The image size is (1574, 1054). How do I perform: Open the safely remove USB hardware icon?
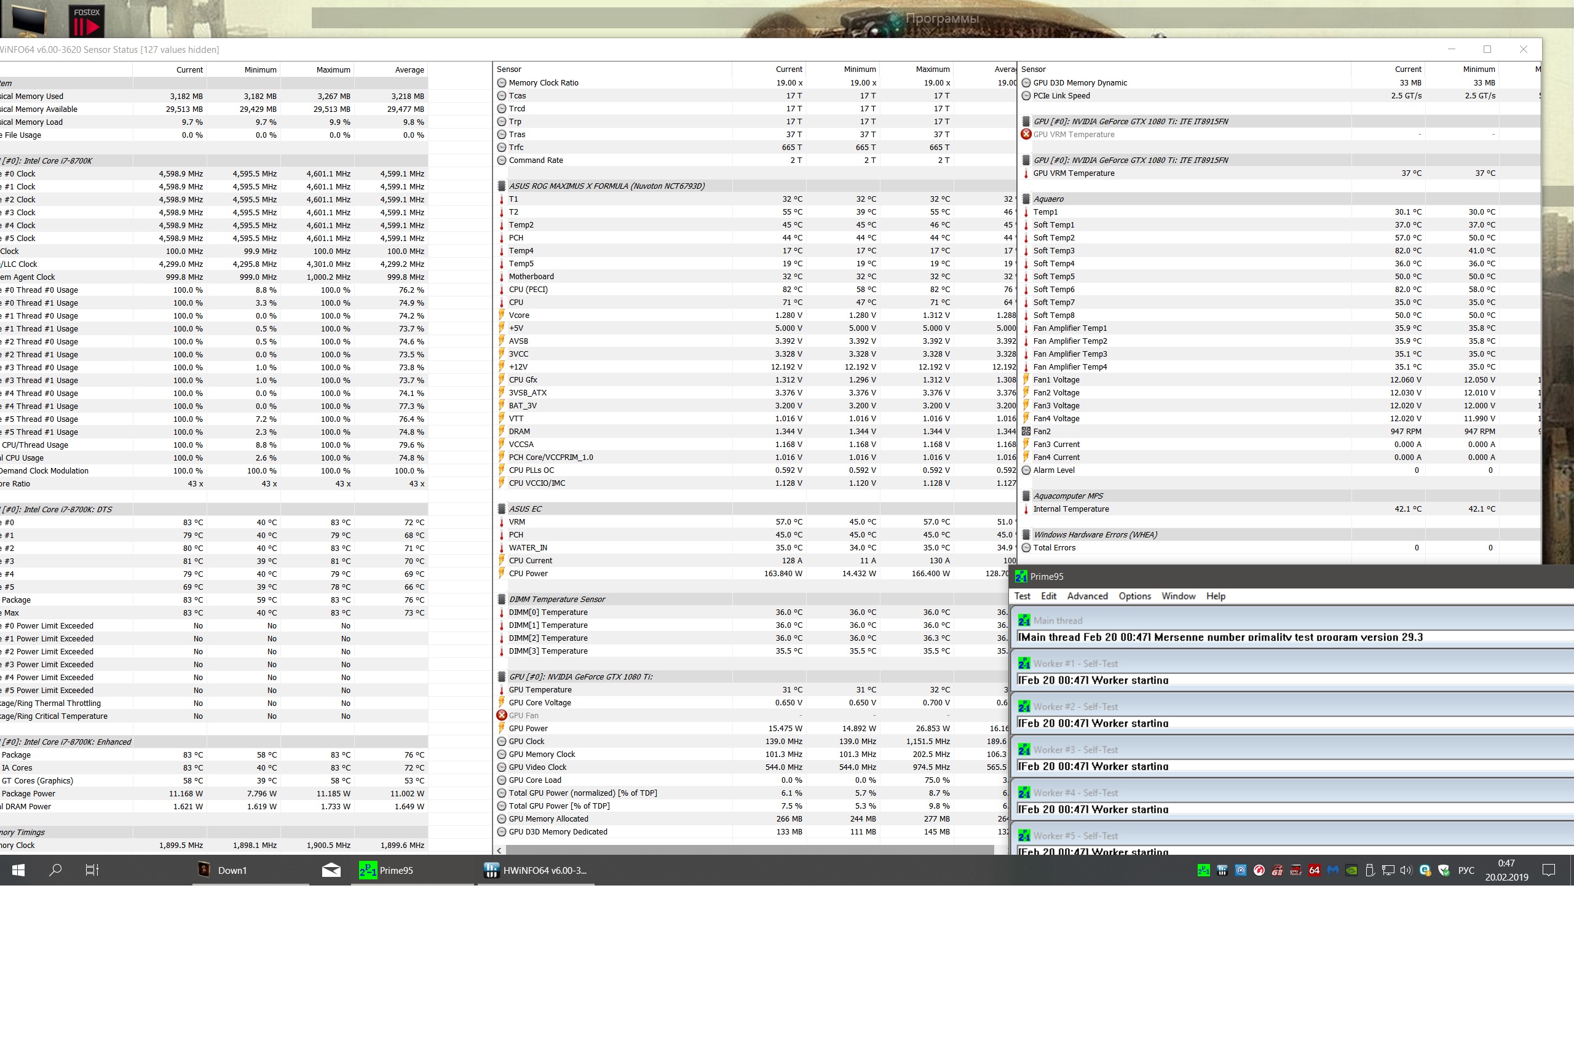tap(1370, 871)
